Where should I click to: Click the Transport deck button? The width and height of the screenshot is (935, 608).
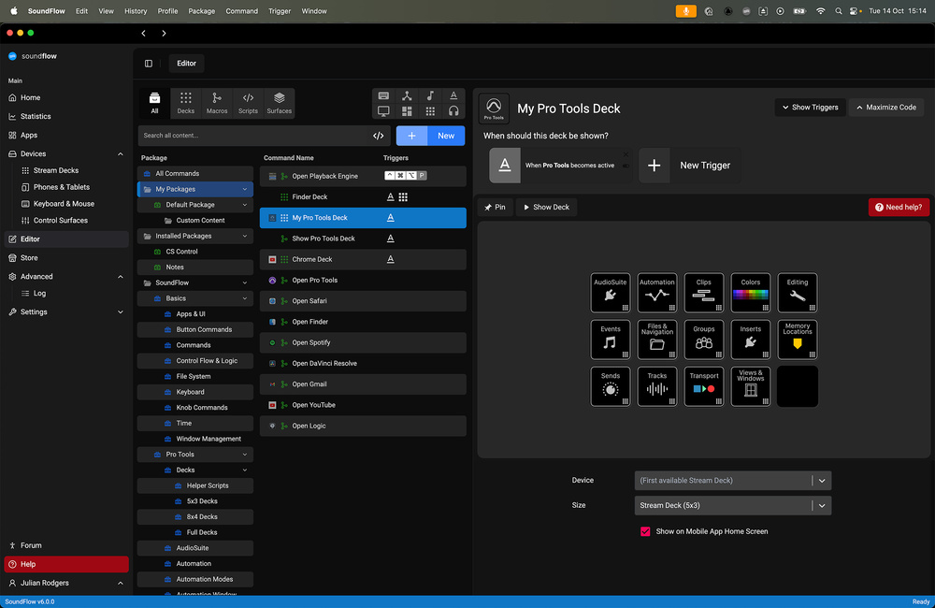pos(704,386)
